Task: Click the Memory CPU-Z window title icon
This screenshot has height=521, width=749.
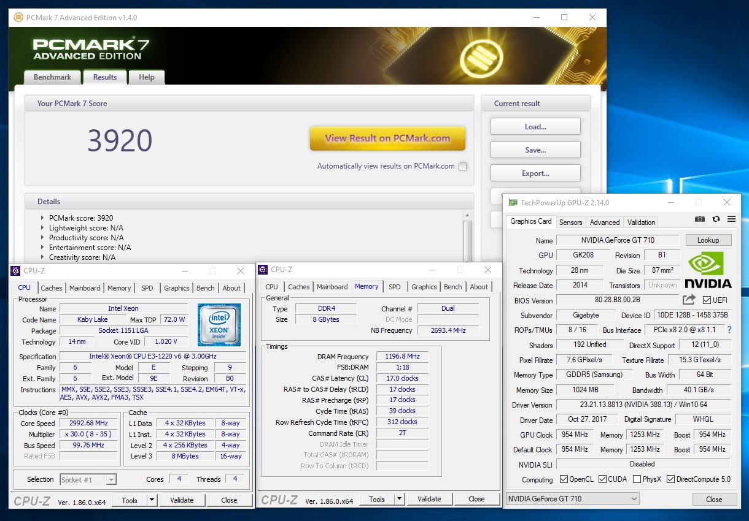Action: point(263,269)
